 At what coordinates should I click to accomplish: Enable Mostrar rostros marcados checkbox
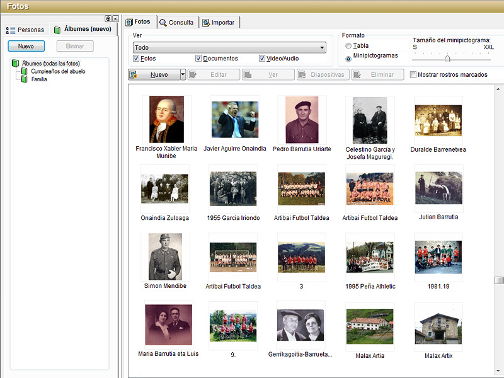tap(413, 74)
